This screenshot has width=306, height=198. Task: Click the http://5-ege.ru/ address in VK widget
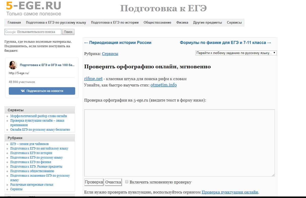click(x=19, y=73)
